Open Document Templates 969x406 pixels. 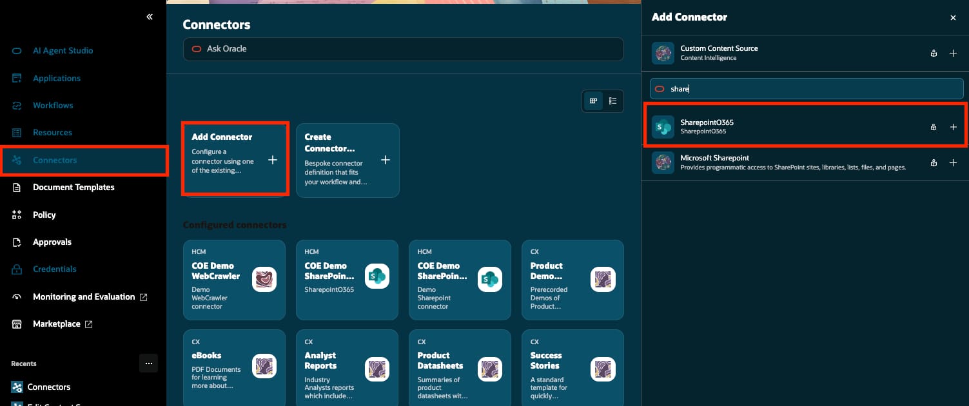coord(73,187)
